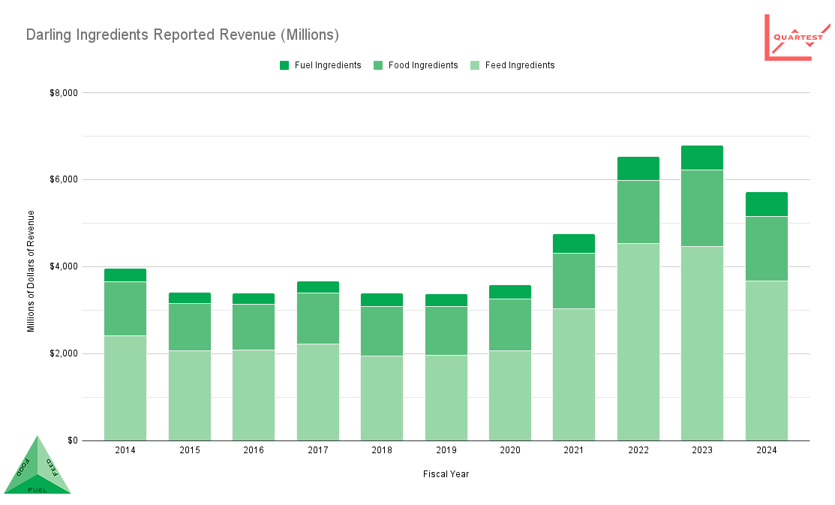835x505 pixels.
Task: Click the 2017 Feed Ingredients bar segment
Action: point(318,392)
